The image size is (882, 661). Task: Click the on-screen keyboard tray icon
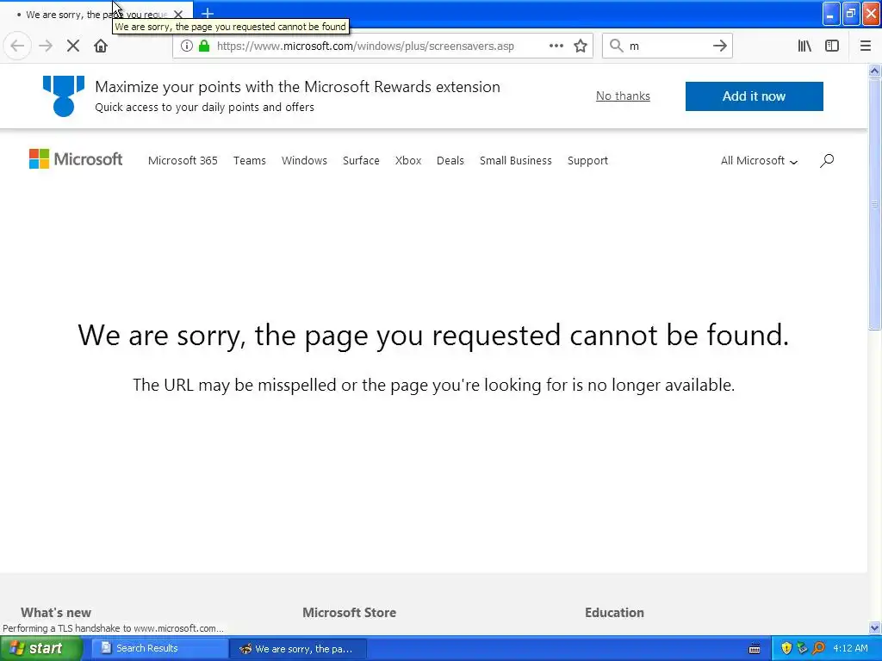point(755,649)
